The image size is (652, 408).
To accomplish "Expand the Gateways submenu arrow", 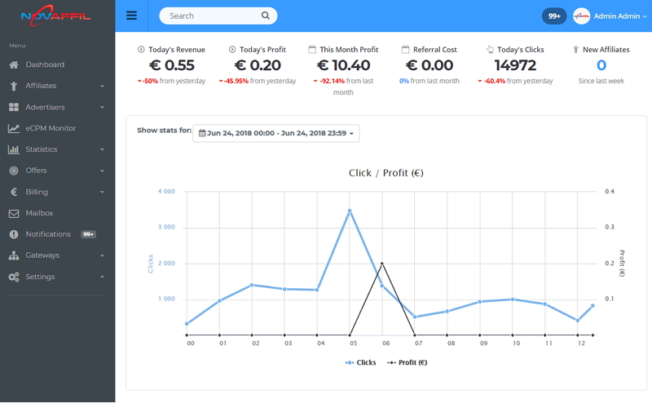I will tap(102, 256).
